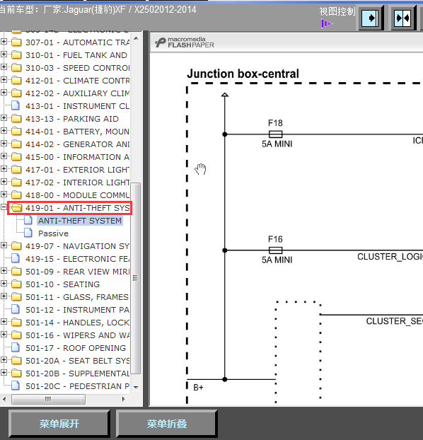Click the tree scroll up arrow
Image resolution: width=423 pixels, height=440 pixels.
pyautogui.click(x=136, y=38)
